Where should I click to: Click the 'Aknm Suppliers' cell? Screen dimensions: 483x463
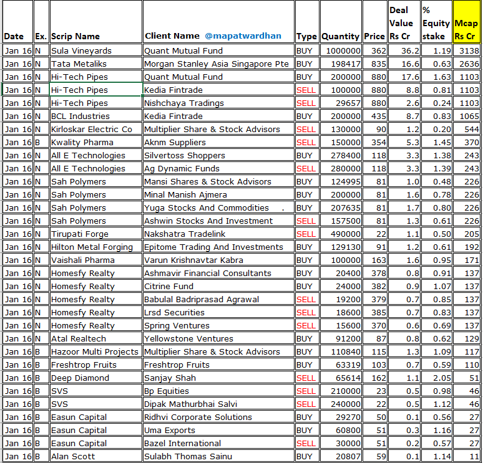point(218,142)
